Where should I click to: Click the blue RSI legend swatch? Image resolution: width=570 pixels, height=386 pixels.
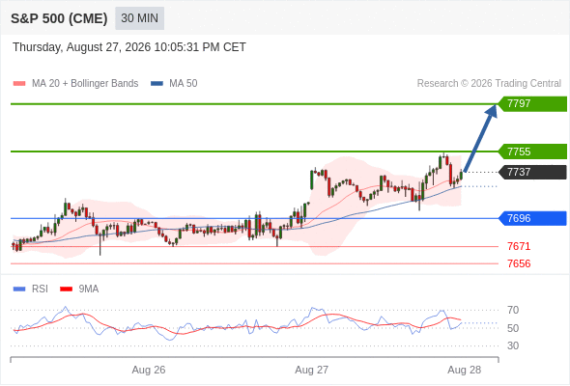click(19, 289)
